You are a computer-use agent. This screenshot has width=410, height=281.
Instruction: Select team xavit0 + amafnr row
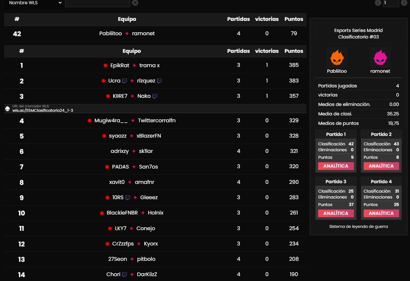[155, 182]
